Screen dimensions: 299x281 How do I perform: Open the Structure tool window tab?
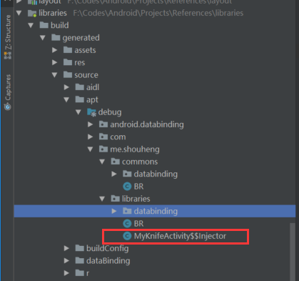pyautogui.click(x=8, y=37)
